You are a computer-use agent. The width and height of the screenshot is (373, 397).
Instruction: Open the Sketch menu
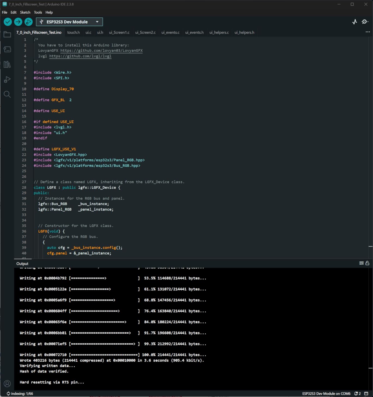(25, 12)
